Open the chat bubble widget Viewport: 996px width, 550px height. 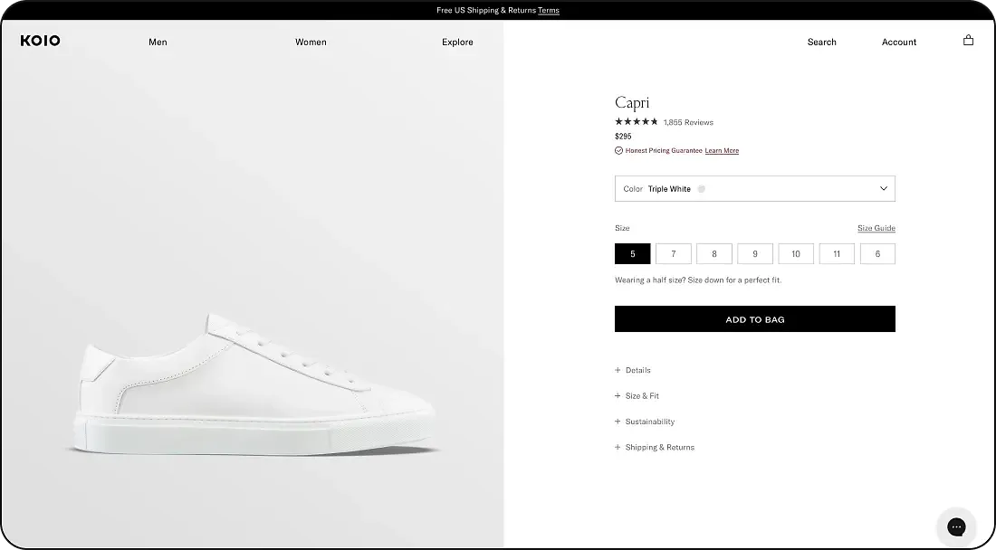[956, 526]
